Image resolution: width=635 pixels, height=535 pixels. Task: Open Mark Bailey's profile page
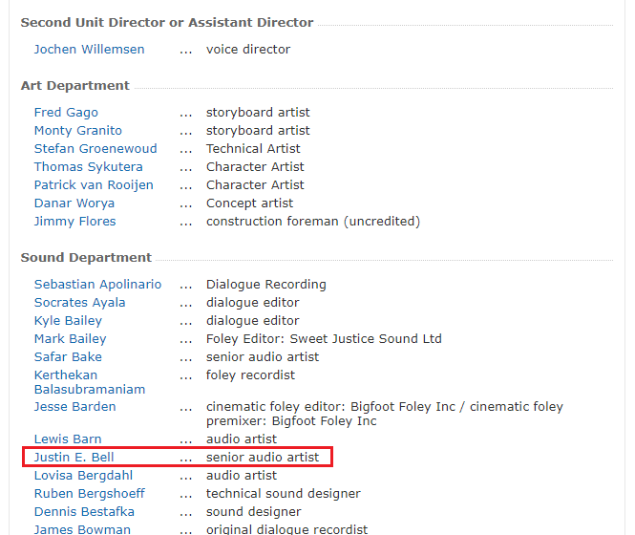point(70,338)
